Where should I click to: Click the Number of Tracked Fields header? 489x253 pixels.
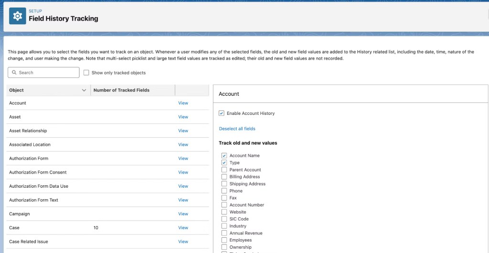point(121,90)
